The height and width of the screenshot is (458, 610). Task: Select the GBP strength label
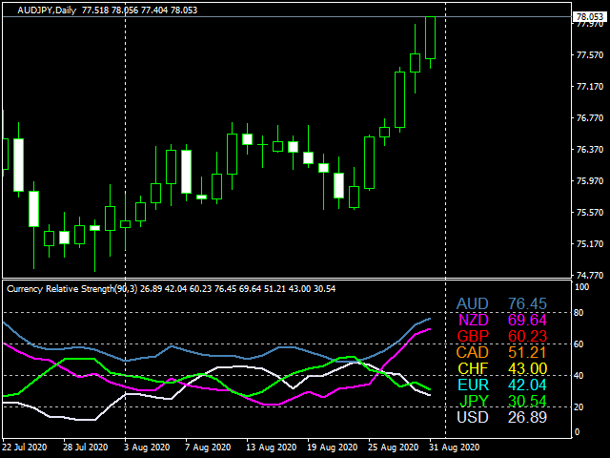(x=473, y=336)
